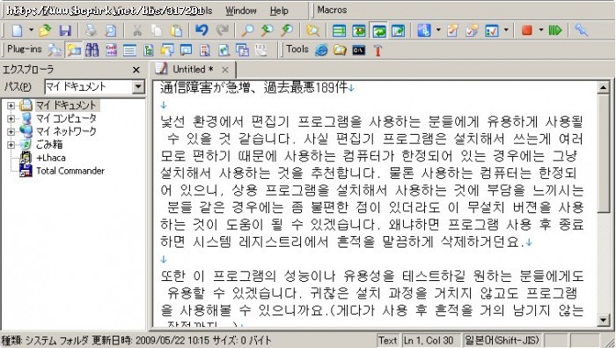Save the document with floppy icon
The width and height of the screenshot is (616, 348).
click(65, 31)
